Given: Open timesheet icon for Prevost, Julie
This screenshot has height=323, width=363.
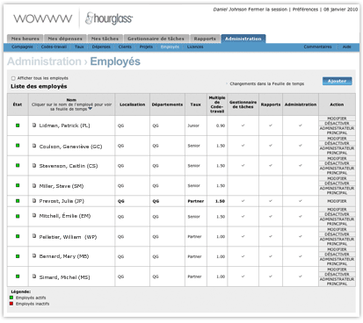Looking at the screenshot, I should coord(34,201).
